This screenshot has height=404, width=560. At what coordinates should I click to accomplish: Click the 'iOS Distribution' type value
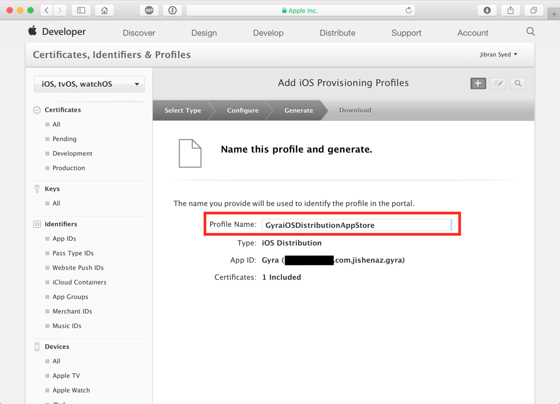292,243
